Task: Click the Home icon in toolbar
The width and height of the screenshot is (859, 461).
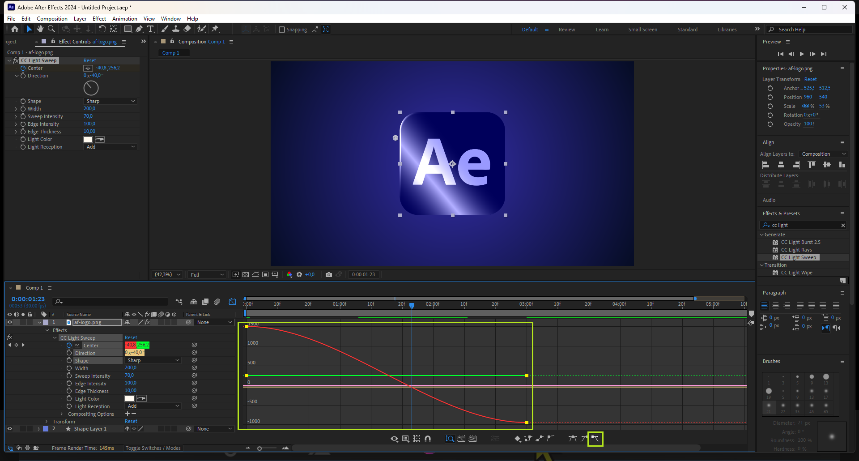Action: [x=15, y=29]
